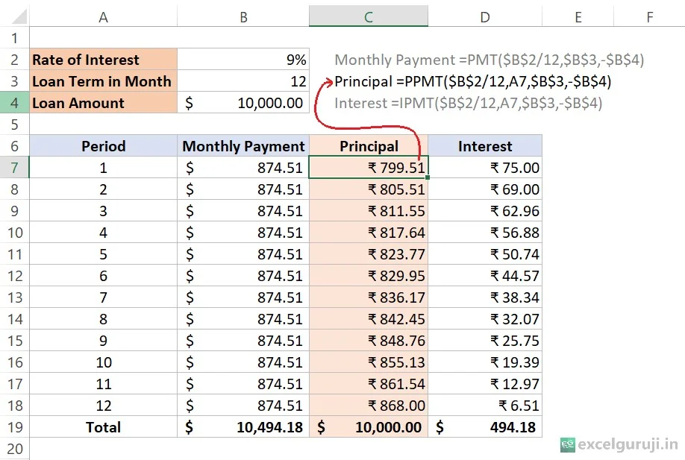Select the loan term value 12 in B3
Image resolution: width=685 pixels, height=460 pixels.
pyautogui.click(x=243, y=81)
